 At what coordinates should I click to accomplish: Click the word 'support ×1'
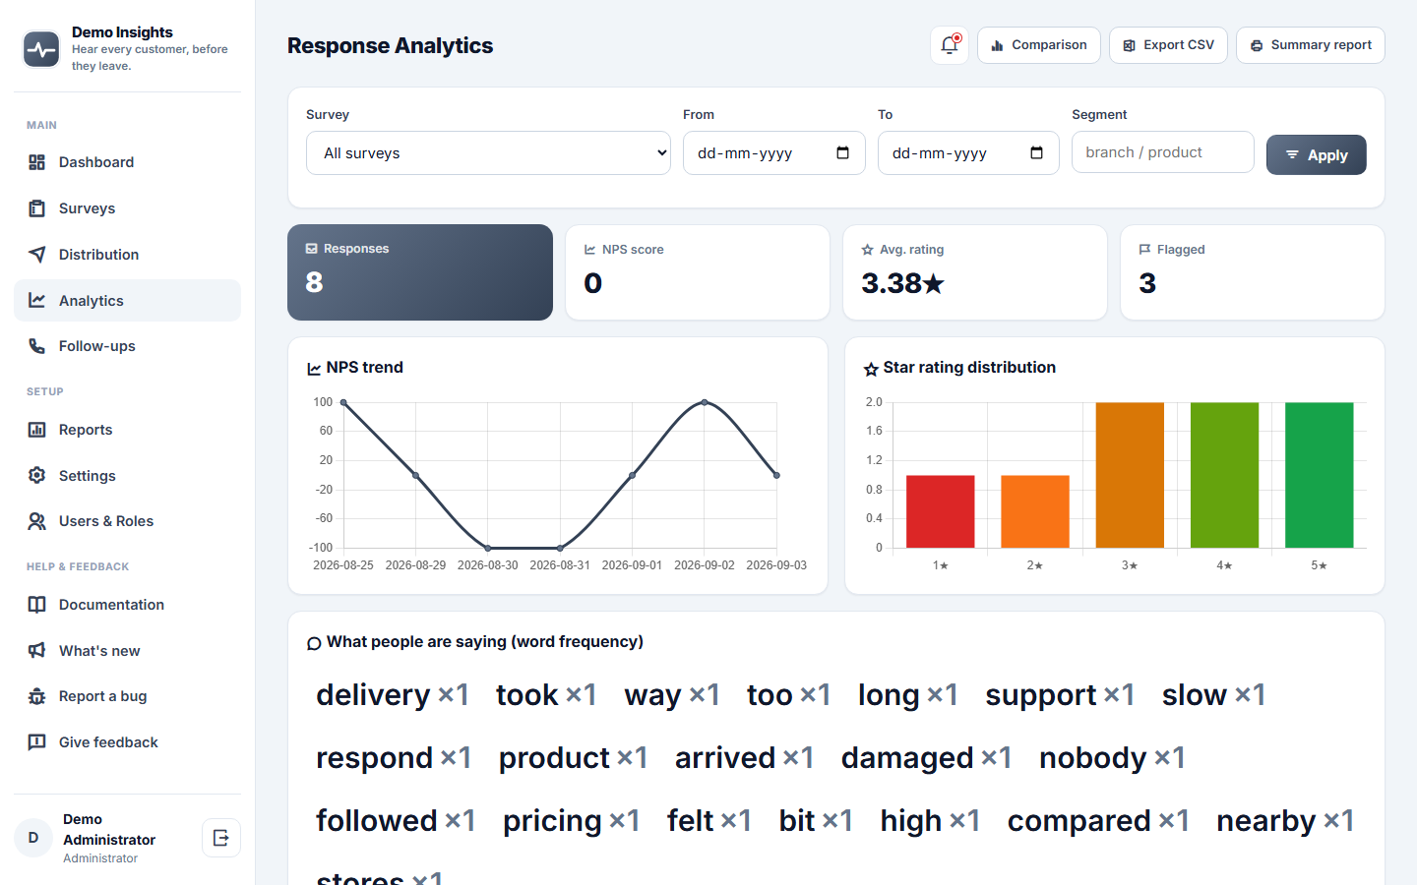(x=1060, y=695)
